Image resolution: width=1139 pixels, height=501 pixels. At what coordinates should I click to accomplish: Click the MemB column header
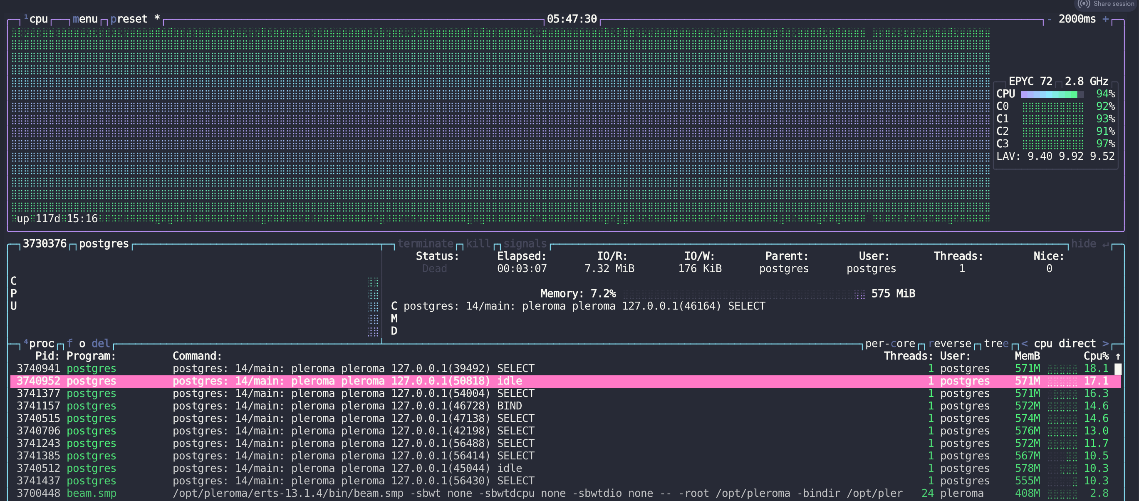click(1027, 356)
